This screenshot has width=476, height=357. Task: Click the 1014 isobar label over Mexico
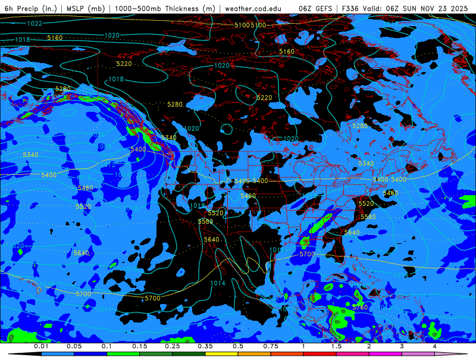point(218,283)
